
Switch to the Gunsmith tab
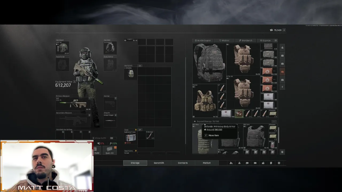[x=159, y=163]
